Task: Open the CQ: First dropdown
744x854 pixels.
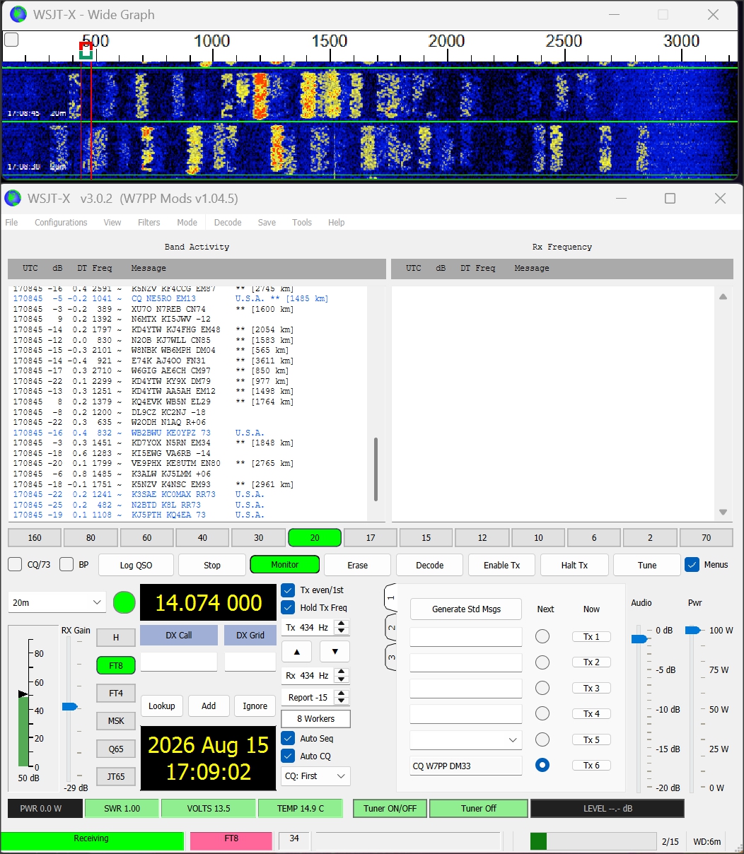Action: (315, 776)
